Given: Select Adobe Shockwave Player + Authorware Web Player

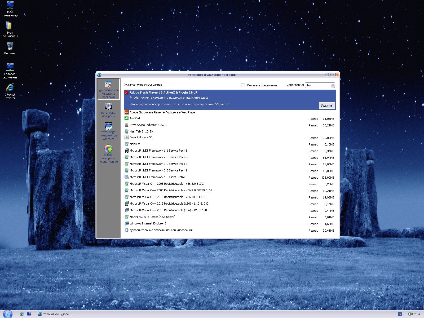Looking at the screenshot, I should 230,112.
